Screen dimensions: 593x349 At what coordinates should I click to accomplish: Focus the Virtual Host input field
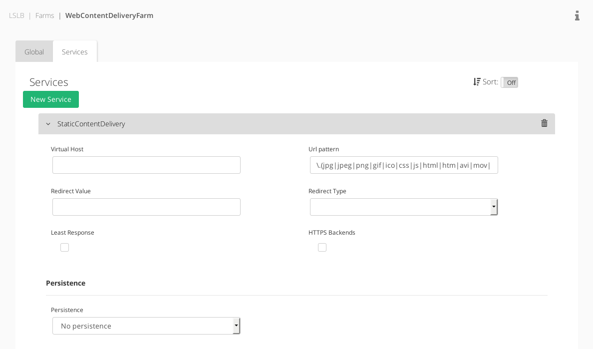146,165
